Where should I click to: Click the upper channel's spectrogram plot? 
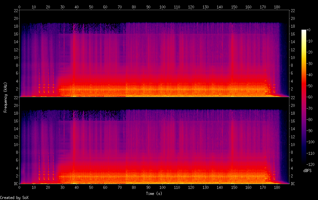click(x=154, y=53)
